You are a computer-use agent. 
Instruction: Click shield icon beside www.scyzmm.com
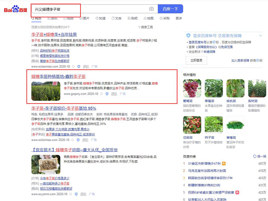(76, 194)
